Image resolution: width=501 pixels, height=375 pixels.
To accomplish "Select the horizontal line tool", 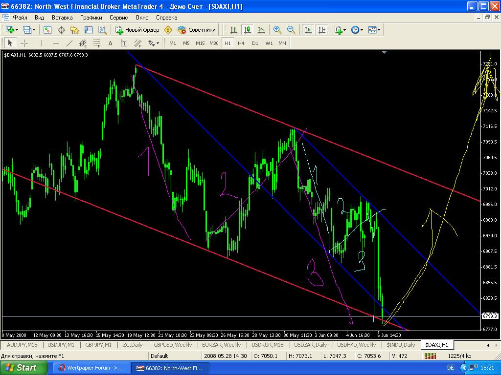I will point(55,43).
